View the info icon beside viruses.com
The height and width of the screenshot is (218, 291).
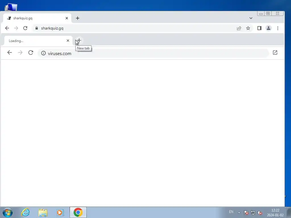pos(43,53)
